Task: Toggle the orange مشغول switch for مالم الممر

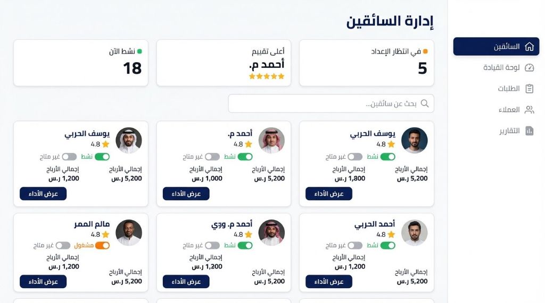Action: click(102, 246)
